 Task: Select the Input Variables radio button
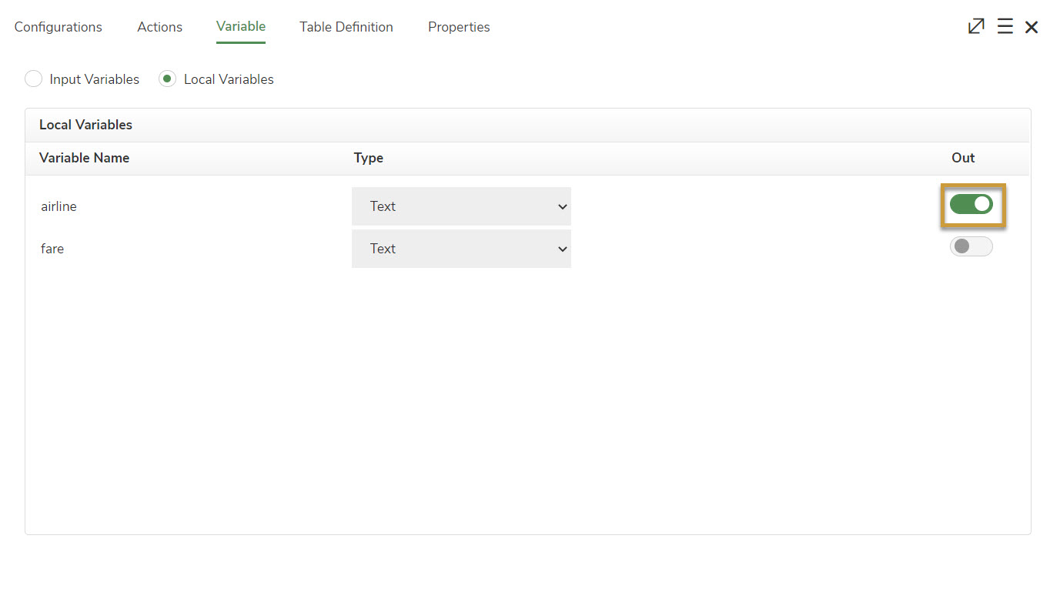pyautogui.click(x=34, y=79)
